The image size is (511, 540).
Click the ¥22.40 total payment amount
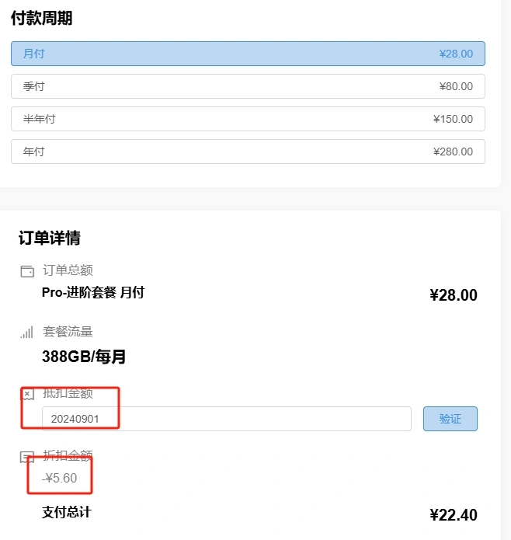(453, 515)
